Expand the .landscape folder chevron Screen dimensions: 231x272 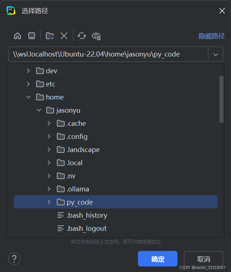tap(49, 149)
